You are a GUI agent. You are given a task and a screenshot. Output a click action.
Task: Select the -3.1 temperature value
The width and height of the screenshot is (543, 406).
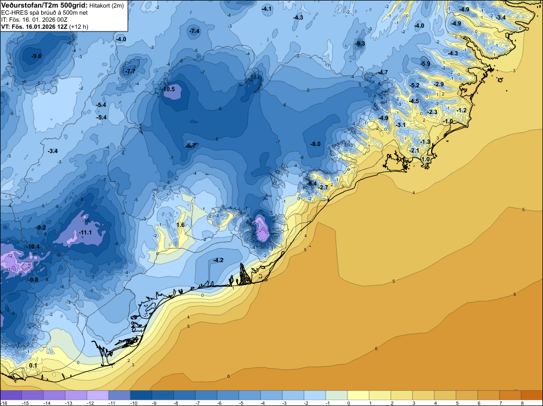click(x=400, y=125)
